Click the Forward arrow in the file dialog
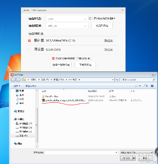 (x=18, y=80)
